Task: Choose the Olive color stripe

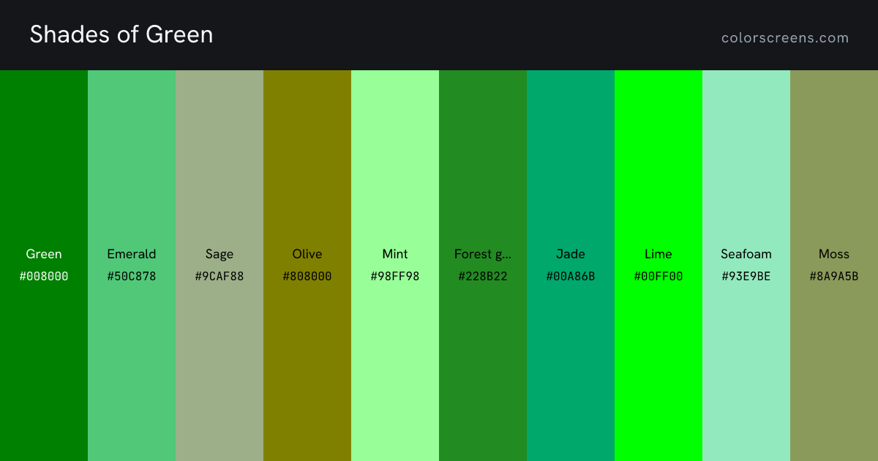Action: pos(307,266)
